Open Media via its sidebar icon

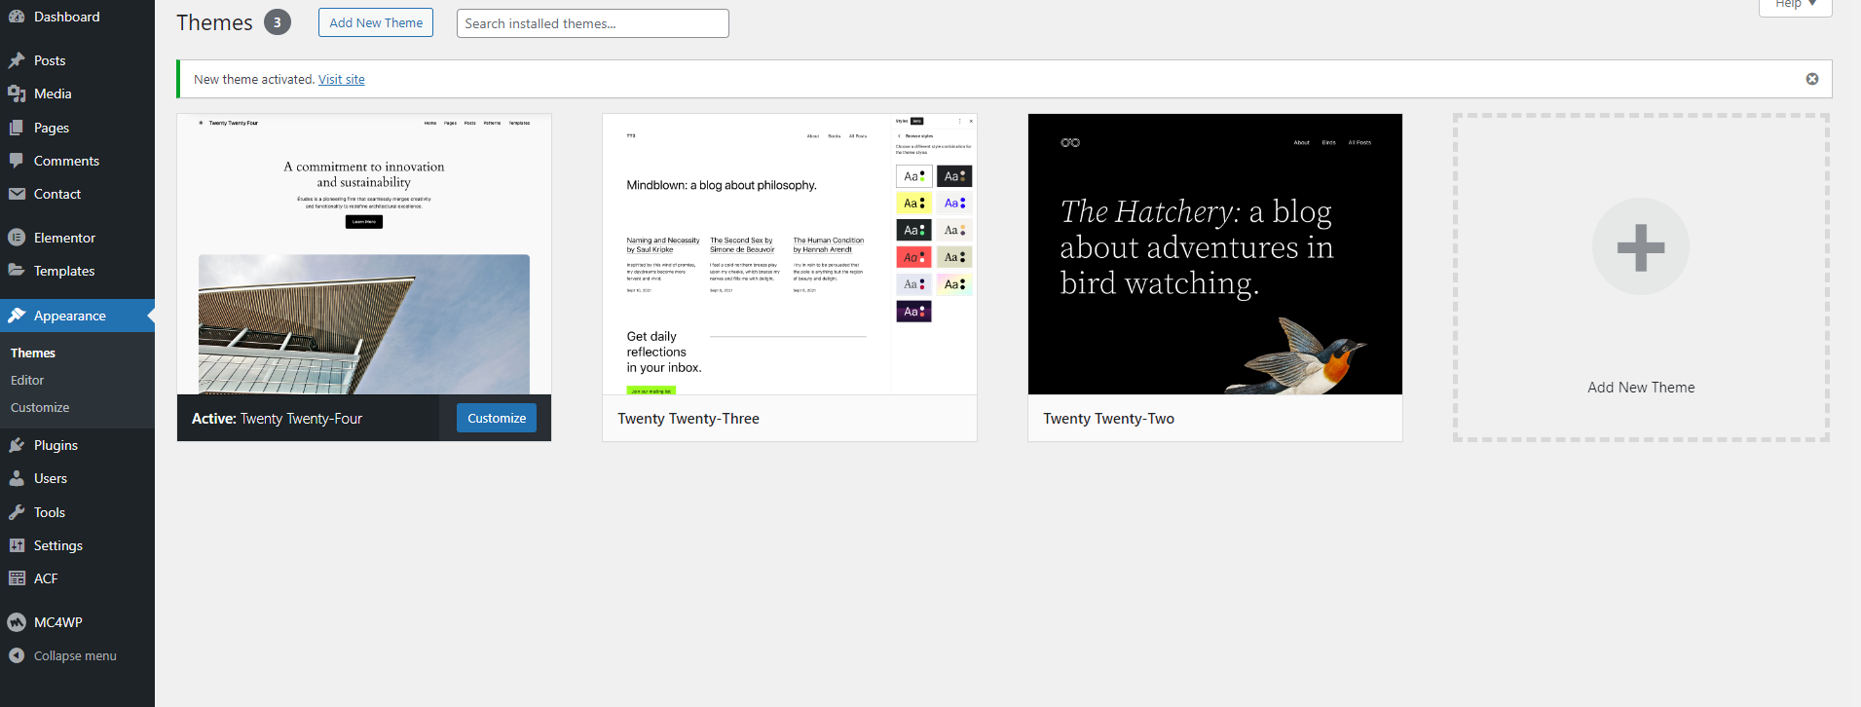(x=17, y=93)
